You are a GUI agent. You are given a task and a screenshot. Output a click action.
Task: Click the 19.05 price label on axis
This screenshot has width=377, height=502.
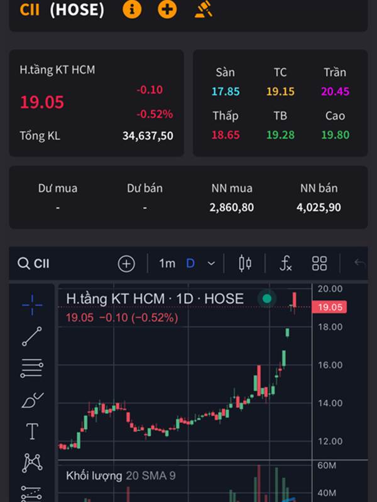tap(329, 307)
